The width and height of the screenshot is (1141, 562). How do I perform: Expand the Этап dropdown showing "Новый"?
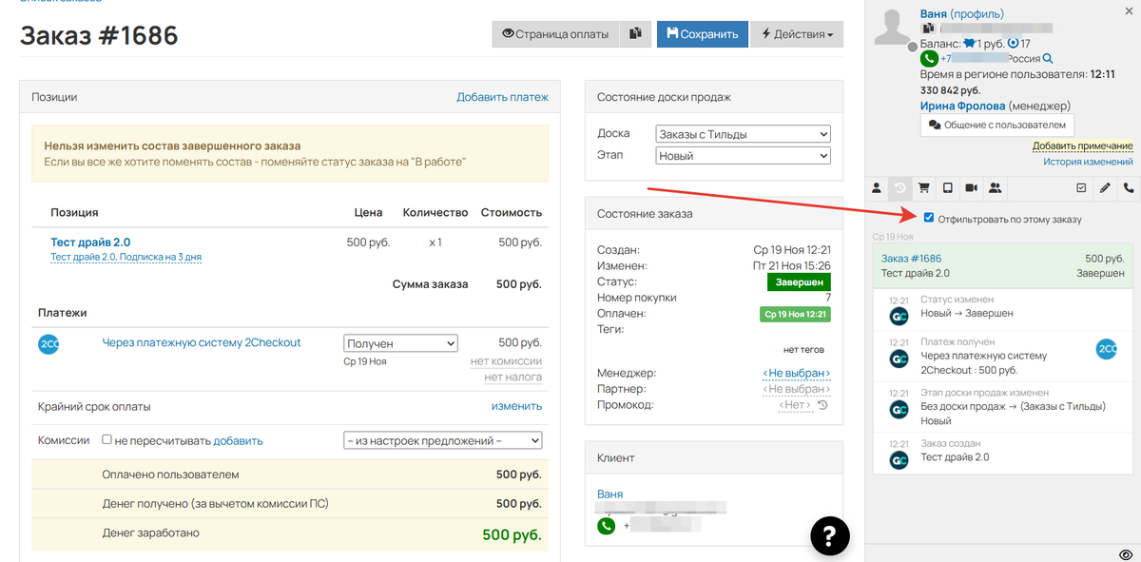(743, 156)
